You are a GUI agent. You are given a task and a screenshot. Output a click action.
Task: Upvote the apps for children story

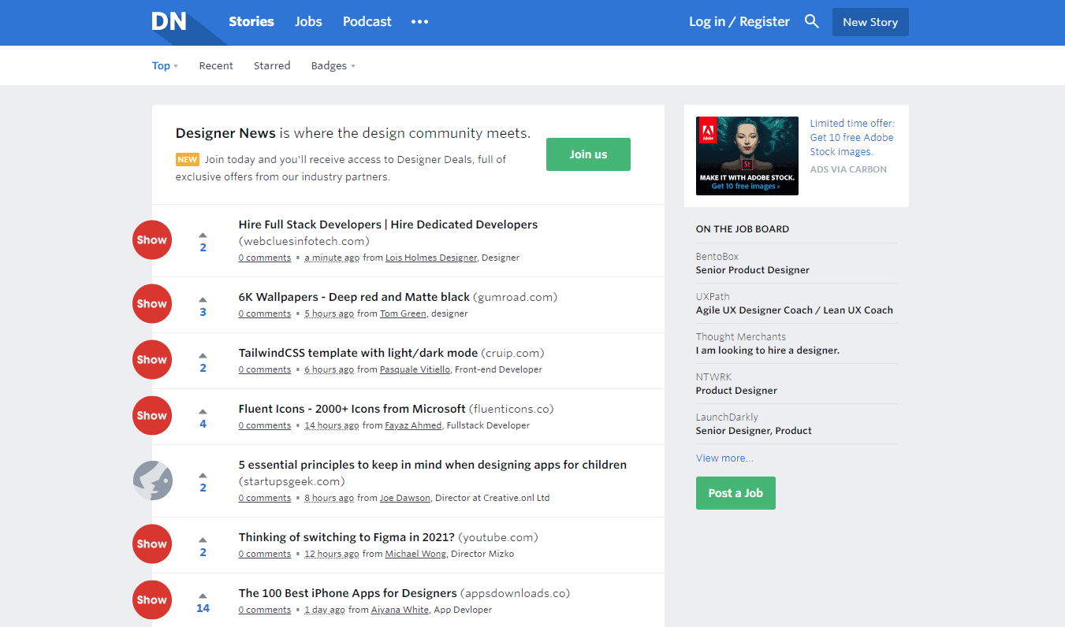[x=203, y=475]
